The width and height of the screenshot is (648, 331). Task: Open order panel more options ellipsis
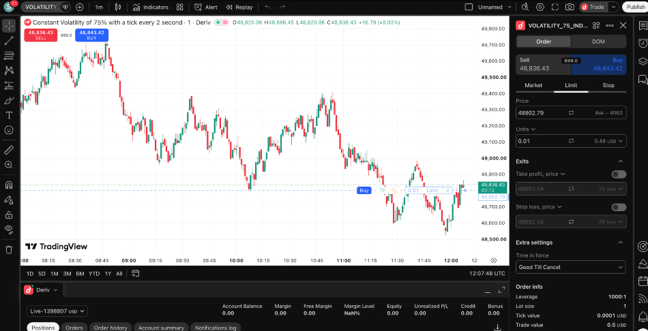[610, 26]
